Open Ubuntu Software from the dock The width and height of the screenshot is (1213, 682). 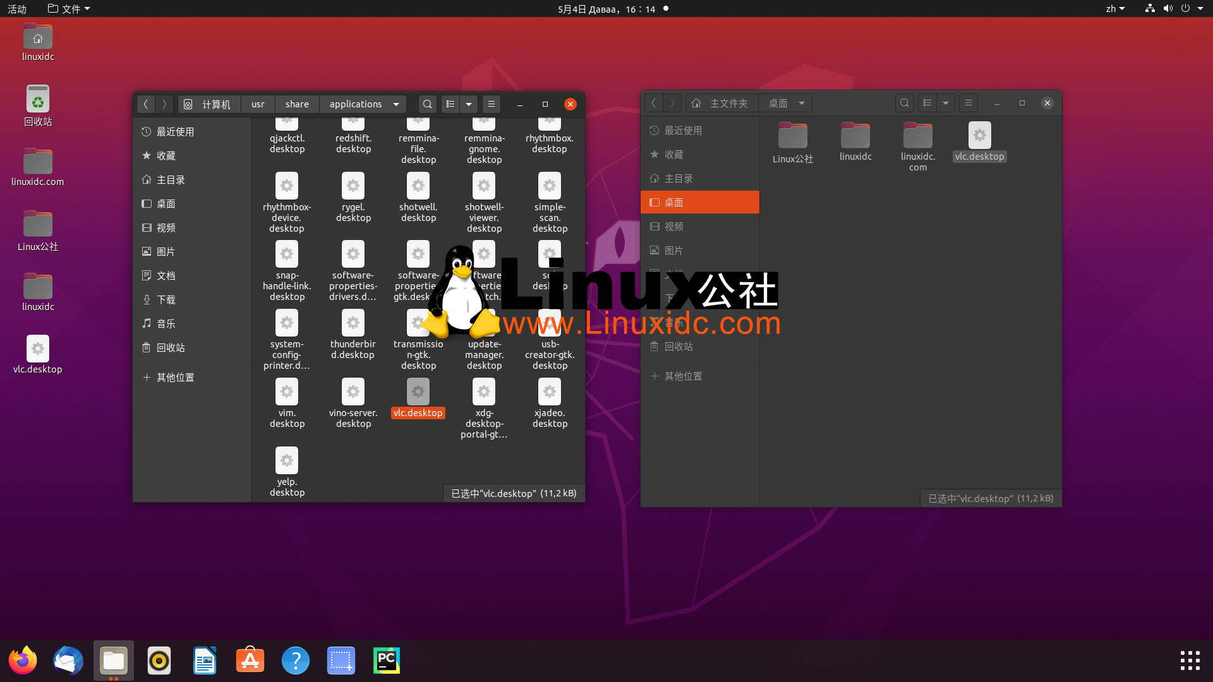coord(250,660)
